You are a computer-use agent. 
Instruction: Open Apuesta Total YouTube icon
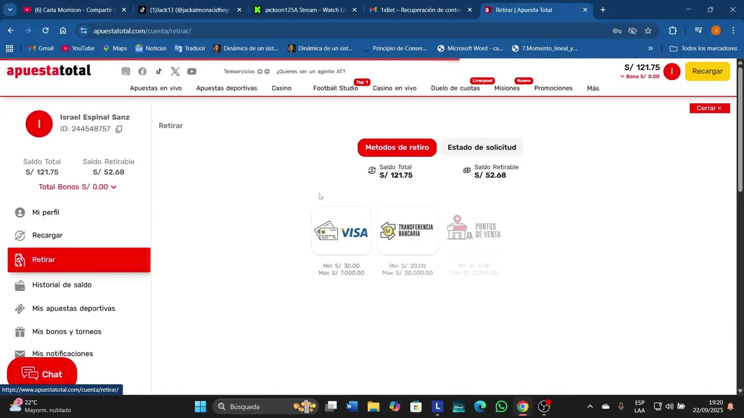[192, 71]
